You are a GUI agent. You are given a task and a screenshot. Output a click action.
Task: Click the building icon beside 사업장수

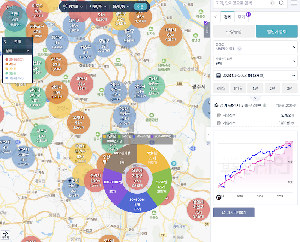(219, 115)
